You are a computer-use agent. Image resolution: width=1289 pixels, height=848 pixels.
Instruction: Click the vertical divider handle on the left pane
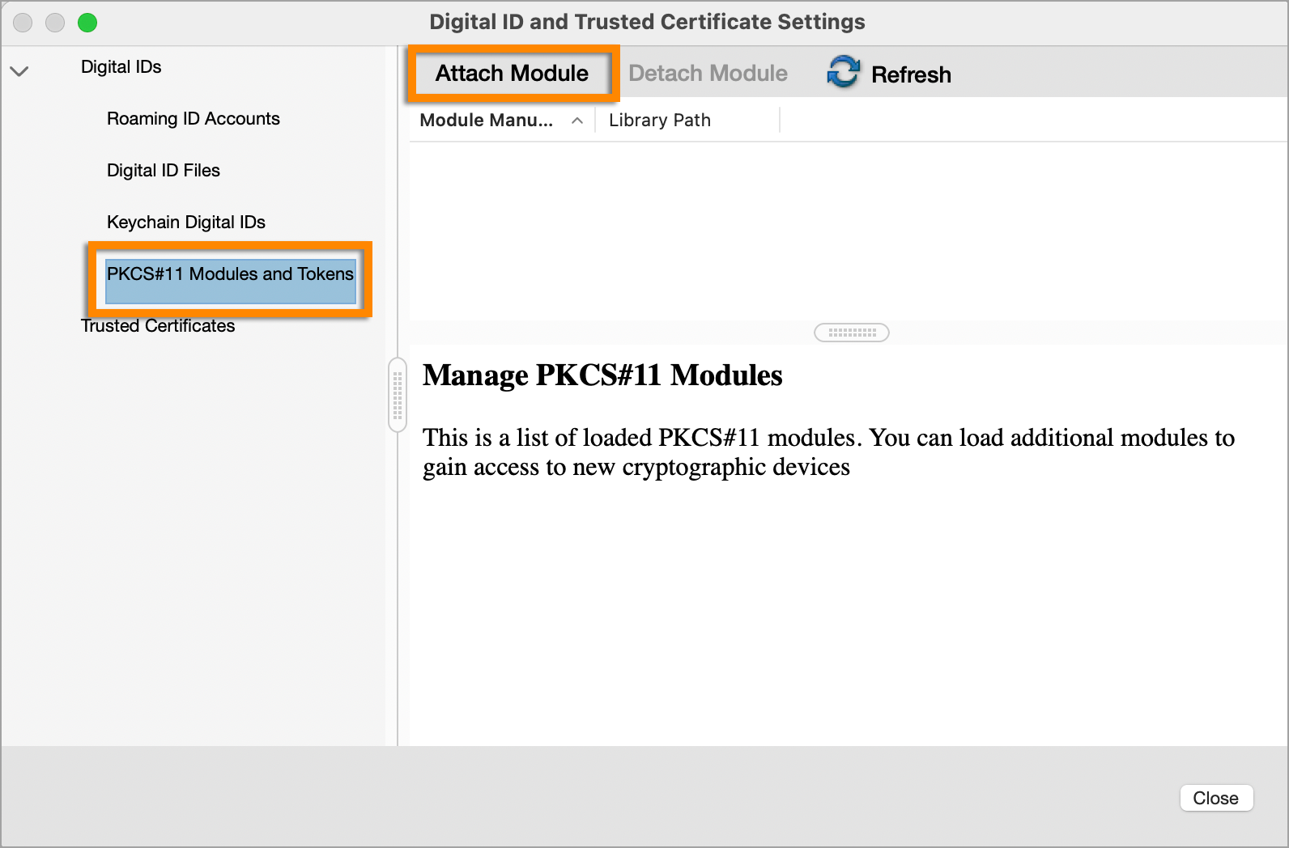(396, 394)
